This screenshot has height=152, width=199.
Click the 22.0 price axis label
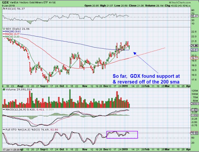[x=194, y=37]
